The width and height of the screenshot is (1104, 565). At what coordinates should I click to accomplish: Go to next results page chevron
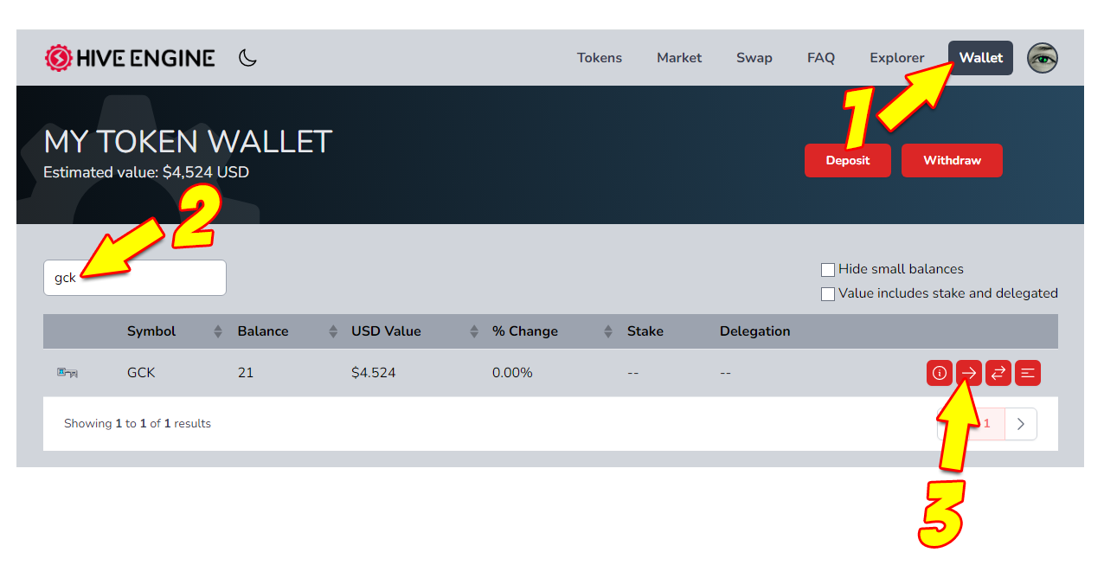click(x=1021, y=424)
